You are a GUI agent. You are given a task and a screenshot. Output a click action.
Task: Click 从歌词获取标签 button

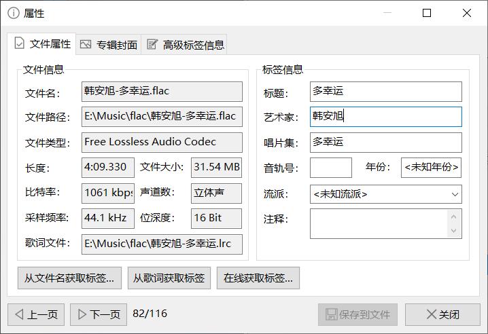[x=169, y=278]
